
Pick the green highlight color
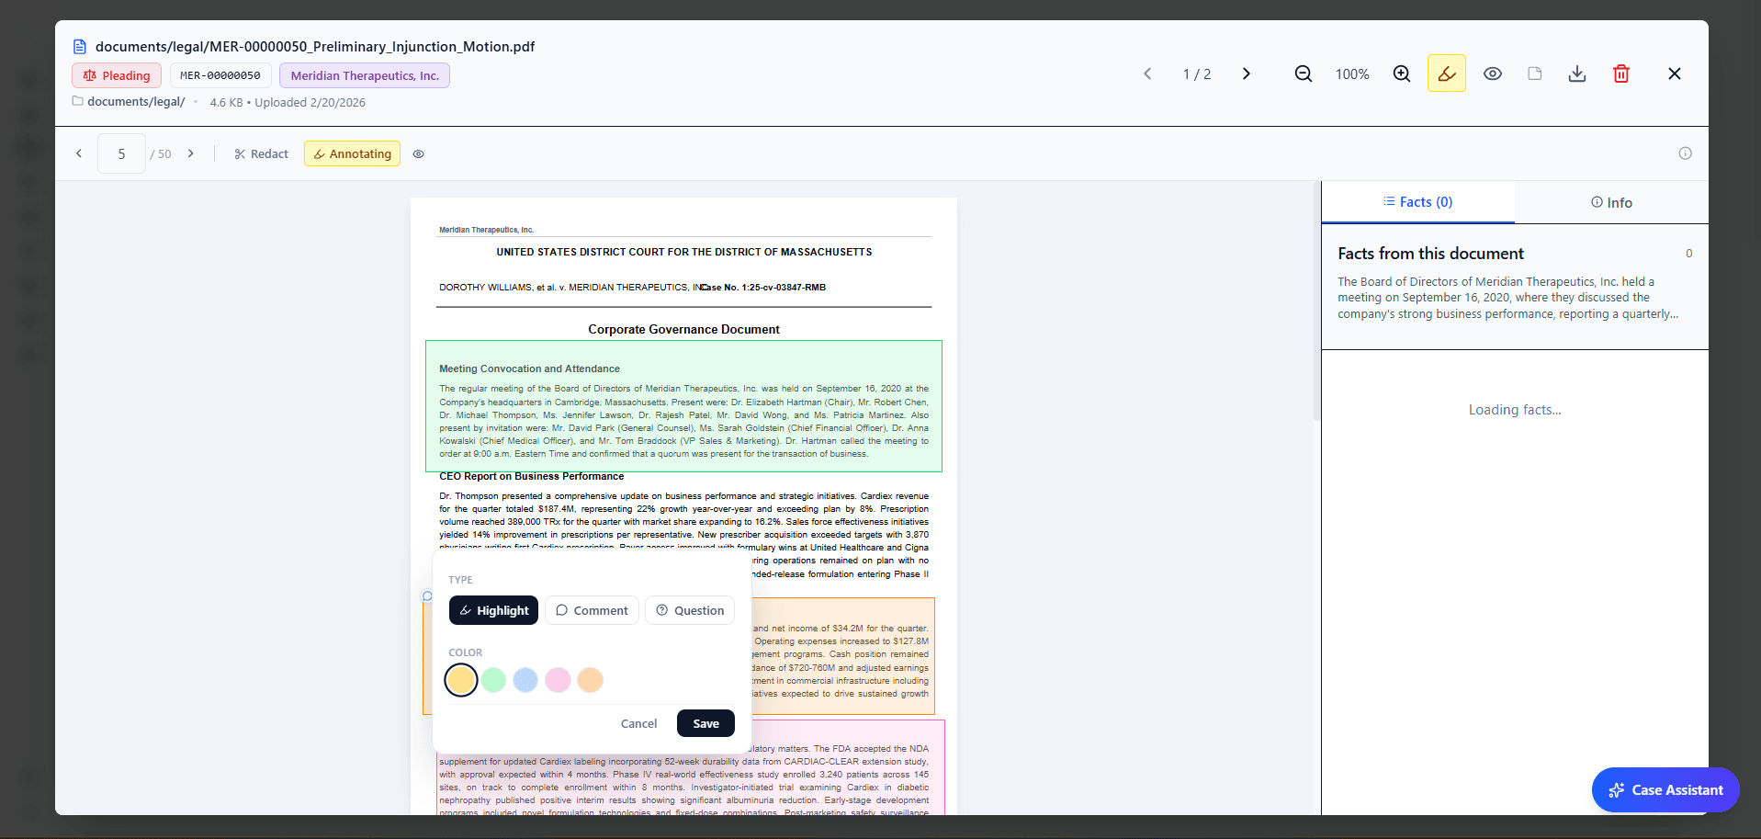click(x=493, y=680)
